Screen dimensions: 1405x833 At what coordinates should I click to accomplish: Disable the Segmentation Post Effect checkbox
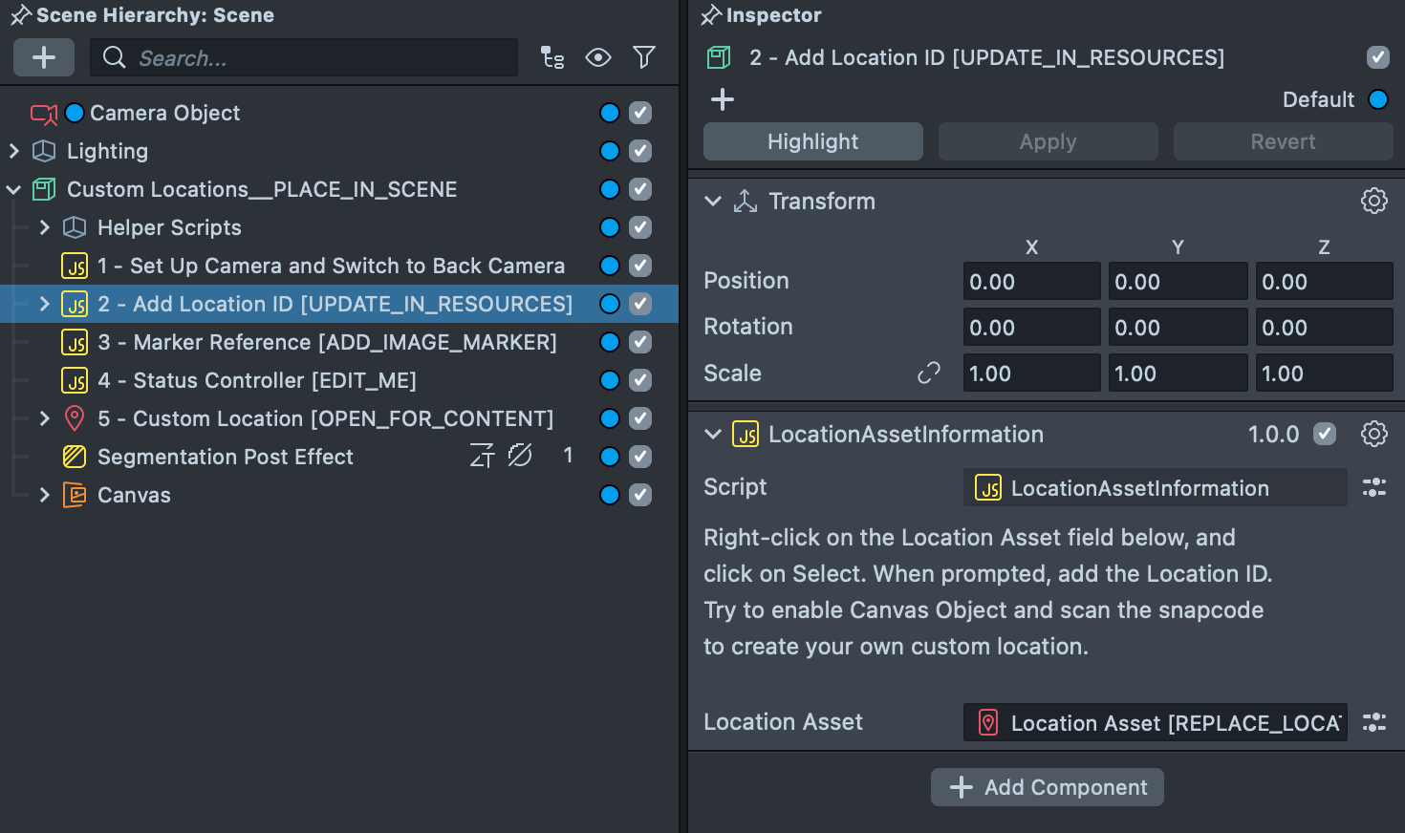click(x=639, y=457)
